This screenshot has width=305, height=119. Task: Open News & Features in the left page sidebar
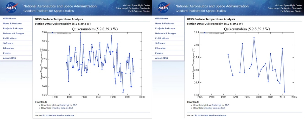12,23
